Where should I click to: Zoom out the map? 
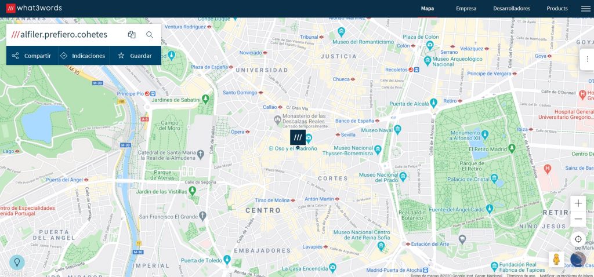coord(578,218)
